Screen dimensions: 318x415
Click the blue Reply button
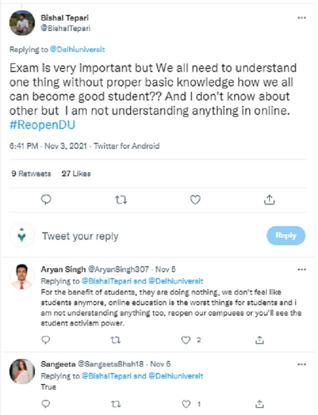[x=286, y=236]
